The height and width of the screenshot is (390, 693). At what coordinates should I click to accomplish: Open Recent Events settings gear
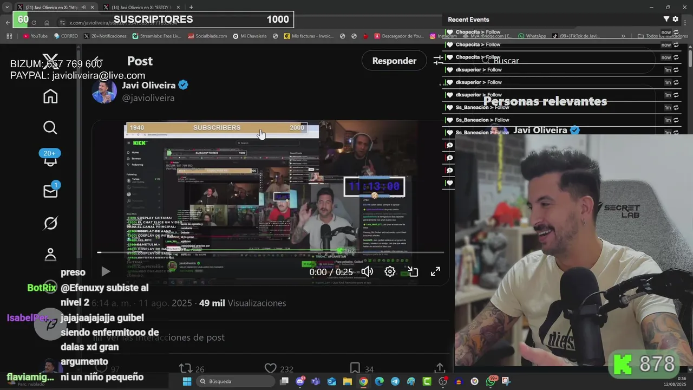676,19
